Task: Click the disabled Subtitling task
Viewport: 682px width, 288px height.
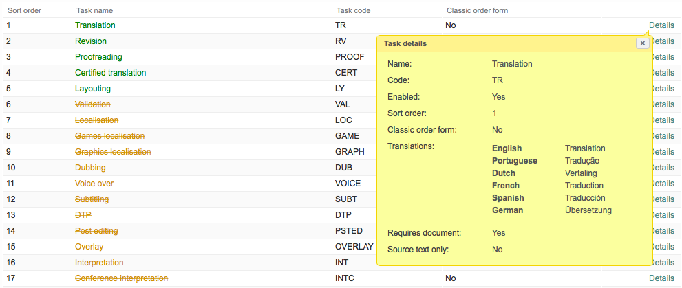Action: pyautogui.click(x=92, y=199)
